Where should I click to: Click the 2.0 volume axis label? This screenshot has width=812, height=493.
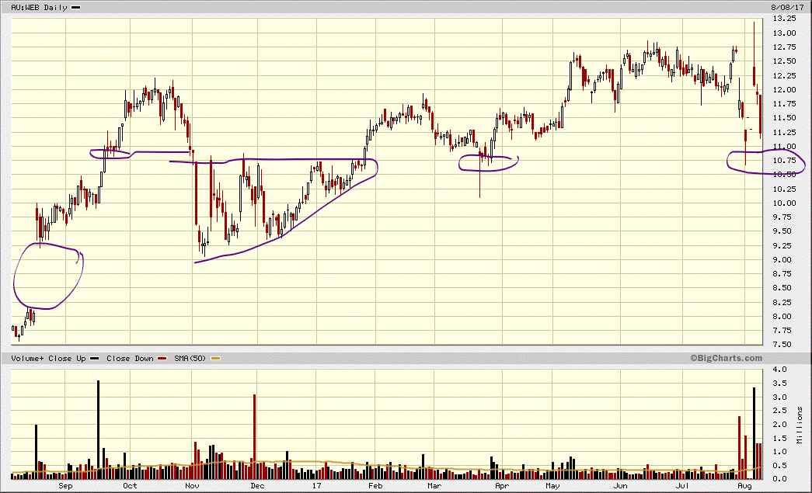[x=780, y=424]
